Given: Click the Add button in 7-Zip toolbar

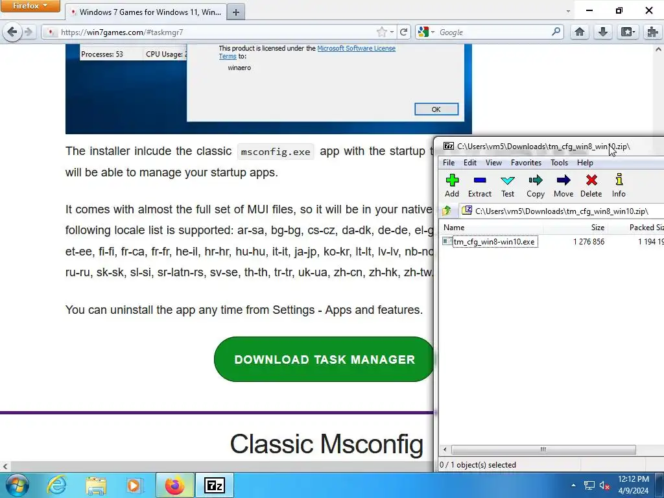Looking at the screenshot, I should tap(452, 185).
